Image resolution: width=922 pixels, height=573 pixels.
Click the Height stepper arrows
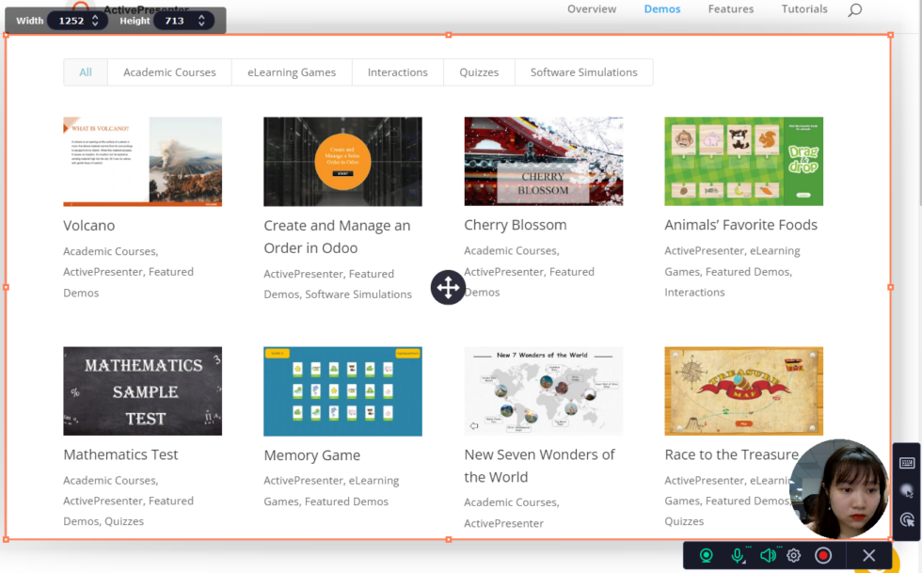pyautogui.click(x=202, y=21)
